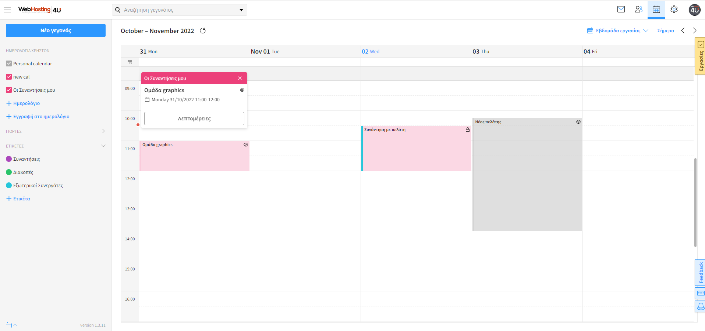705x331 pixels.
Task: Open contacts via the people icon
Action: coord(639,9)
